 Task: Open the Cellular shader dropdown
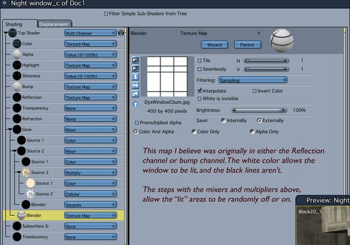(90, 194)
